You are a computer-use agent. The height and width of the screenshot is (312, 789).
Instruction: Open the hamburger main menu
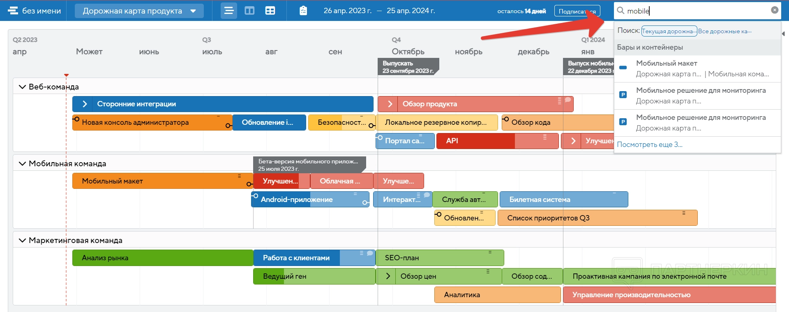tap(13, 11)
